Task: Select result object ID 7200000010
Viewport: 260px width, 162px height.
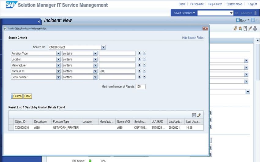Action: [22, 127]
